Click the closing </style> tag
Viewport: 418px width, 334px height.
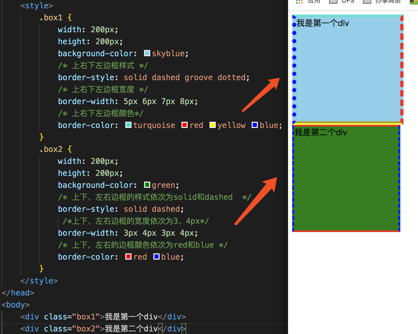38,281
